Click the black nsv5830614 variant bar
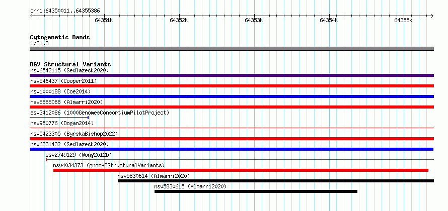This screenshot has width=448, height=211. pos(276,181)
